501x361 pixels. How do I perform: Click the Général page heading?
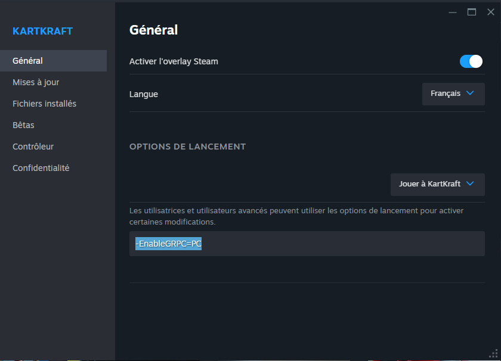pyautogui.click(x=153, y=30)
